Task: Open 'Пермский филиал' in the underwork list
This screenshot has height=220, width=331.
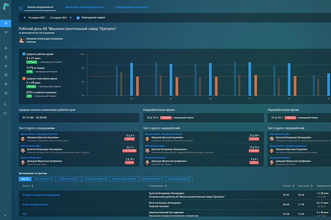Action: pyautogui.click(x=155, y=158)
